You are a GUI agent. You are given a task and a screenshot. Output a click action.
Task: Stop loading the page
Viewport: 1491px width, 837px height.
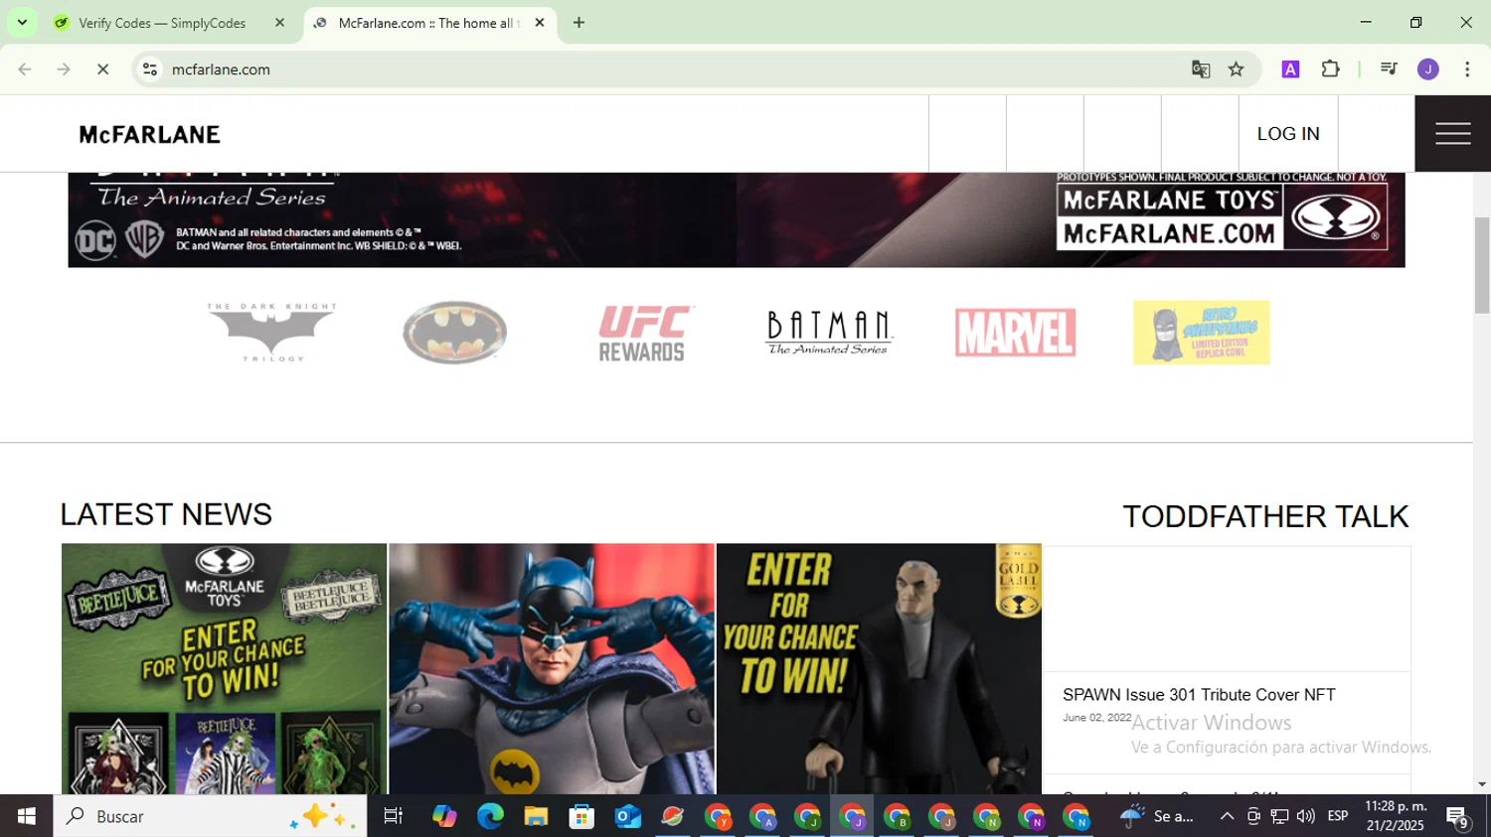[x=102, y=70]
